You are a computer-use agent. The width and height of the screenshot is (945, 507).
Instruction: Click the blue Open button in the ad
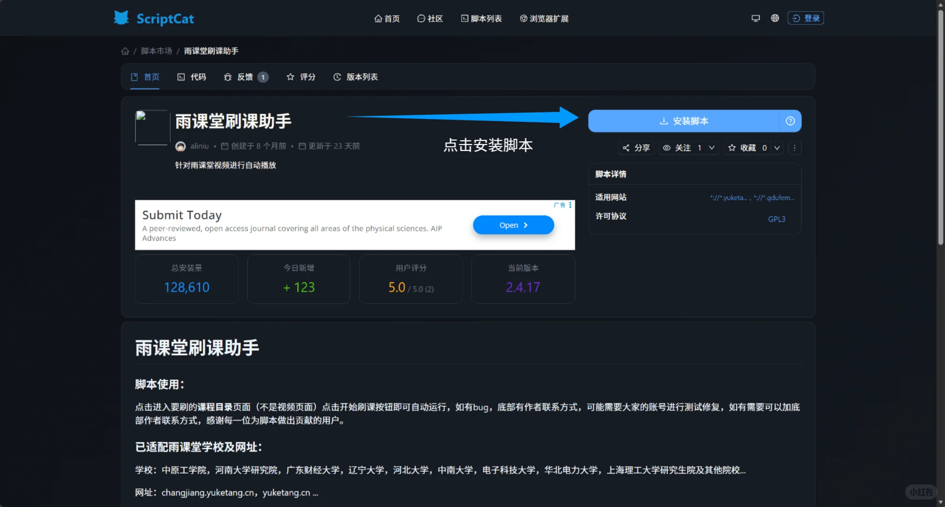click(x=513, y=225)
